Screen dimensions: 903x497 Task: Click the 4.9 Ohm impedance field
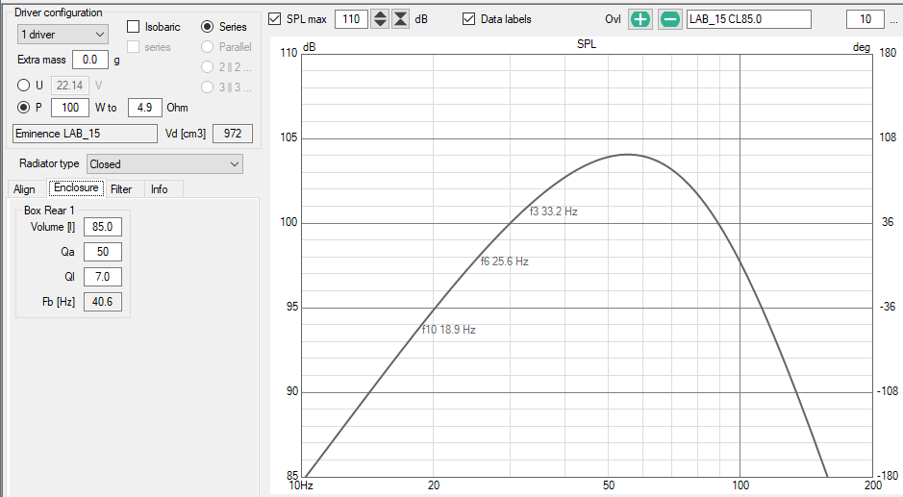(x=144, y=107)
